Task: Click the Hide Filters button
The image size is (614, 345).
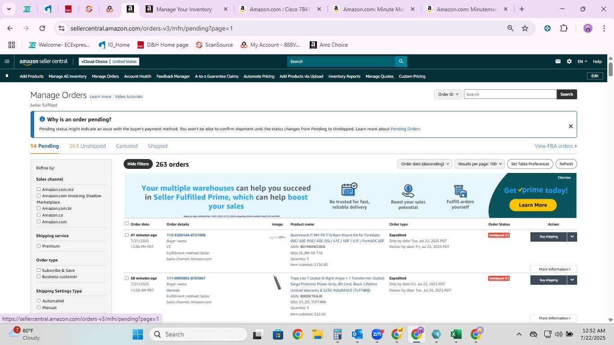Action: tap(138, 164)
